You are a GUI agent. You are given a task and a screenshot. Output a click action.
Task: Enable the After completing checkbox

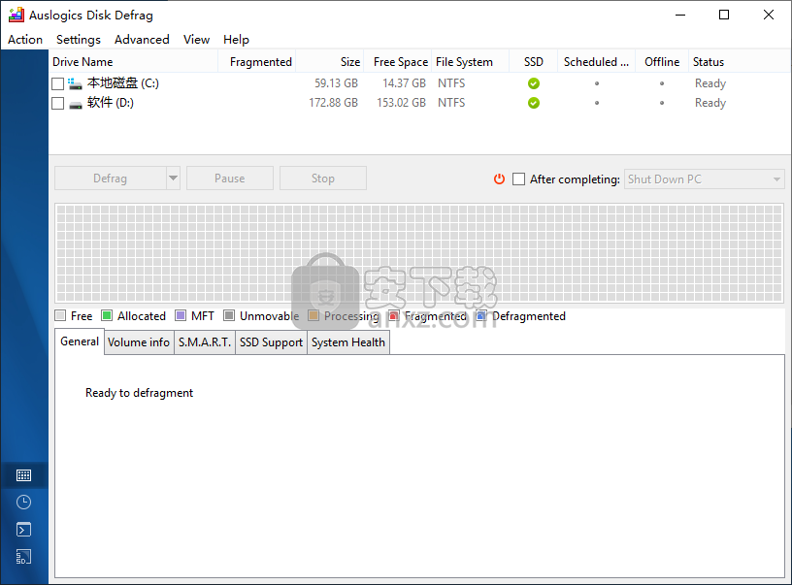click(518, 179)
